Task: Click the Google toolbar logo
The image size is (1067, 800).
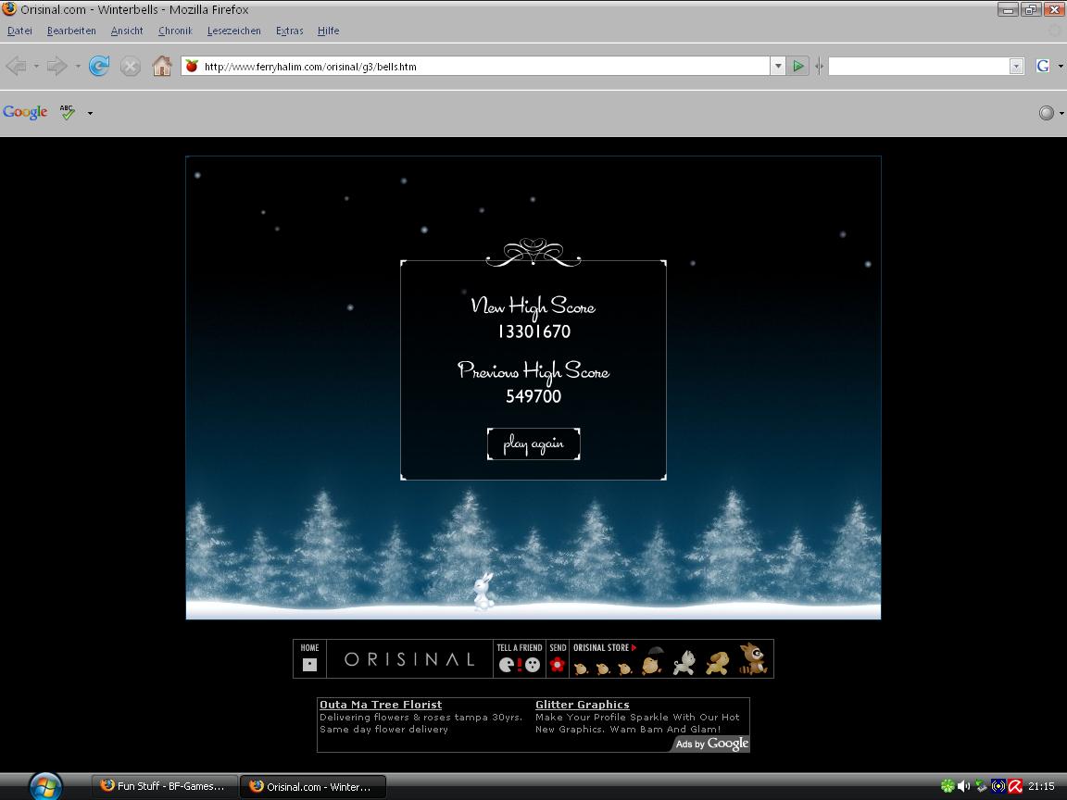Action: pyautogui.click(x=25, y=112)
